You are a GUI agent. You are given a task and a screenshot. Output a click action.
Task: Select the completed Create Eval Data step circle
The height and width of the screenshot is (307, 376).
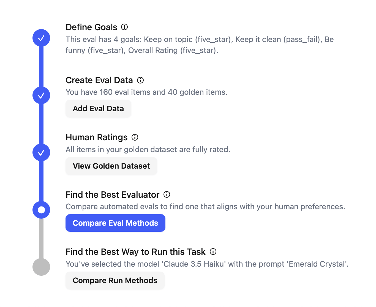click(41, 95)
